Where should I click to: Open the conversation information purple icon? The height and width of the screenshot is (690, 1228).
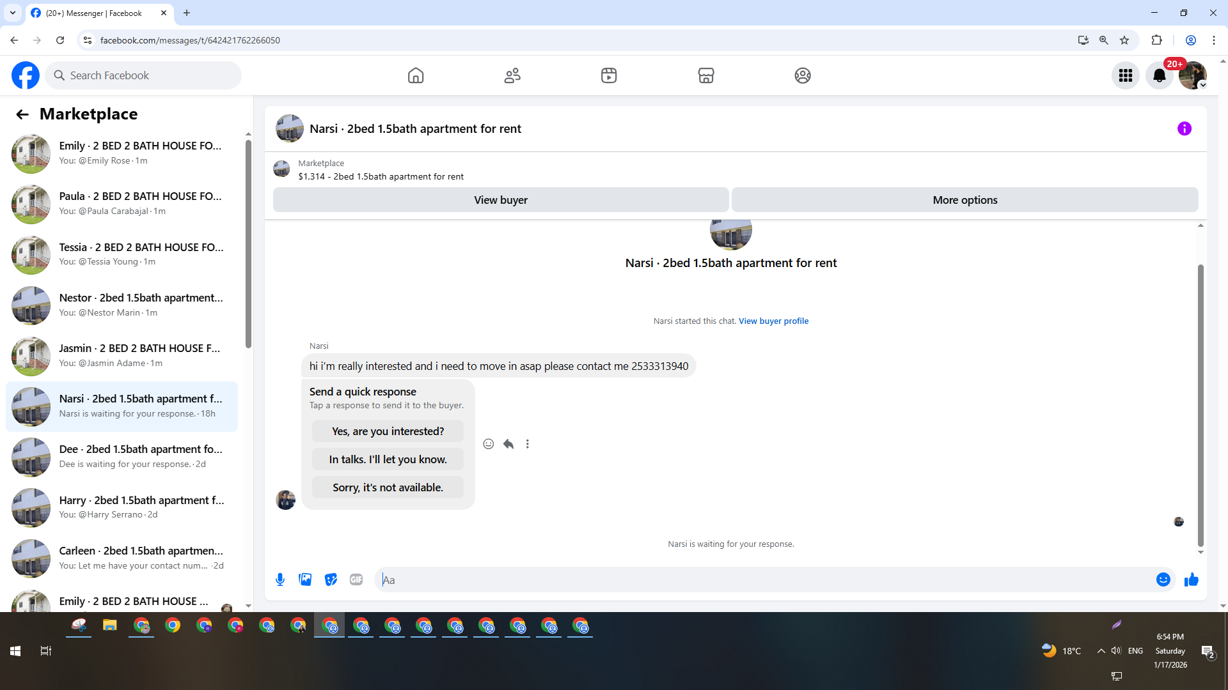click(1184, 128)
